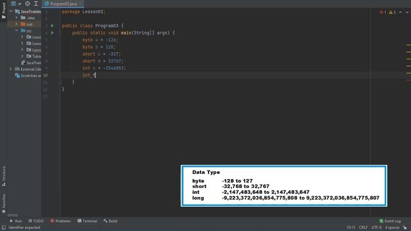Image resolution: width=411 pixels, height=231 pixels.
Task: Open the Build tool window
Action: tap(110, 221)
